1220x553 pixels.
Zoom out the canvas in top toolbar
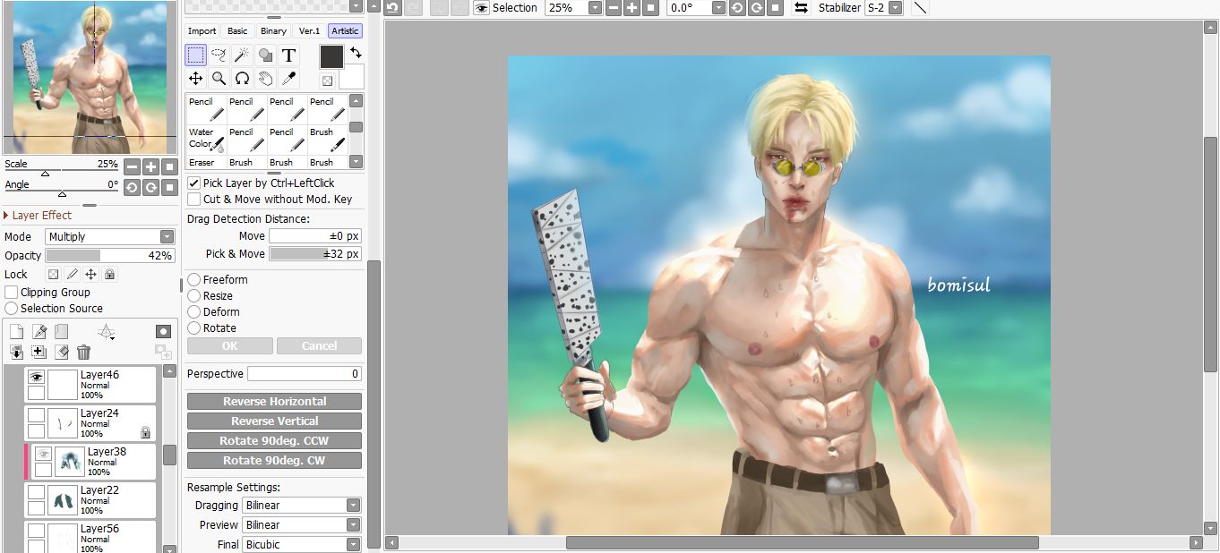tap(613, 8)
